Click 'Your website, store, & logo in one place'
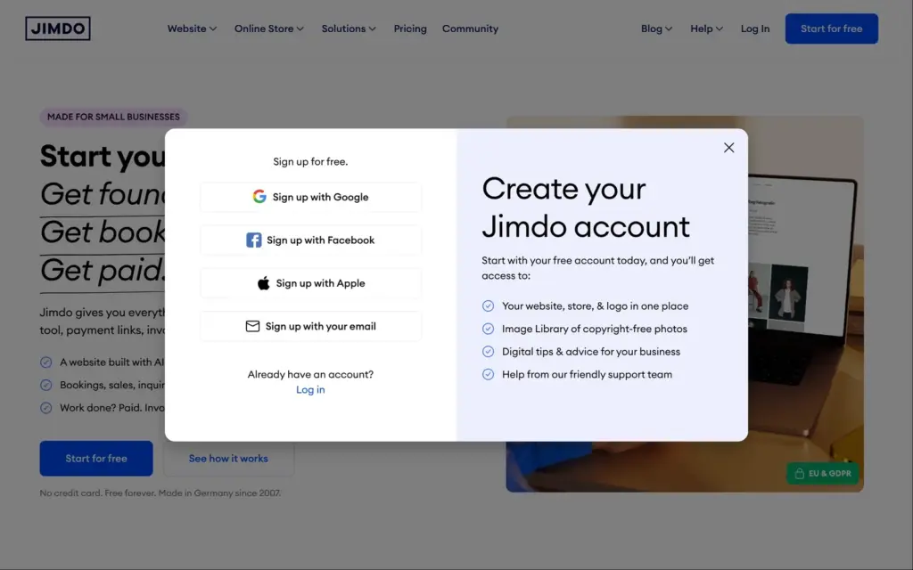This screenshot has height=570, width=913. [595, 306]
